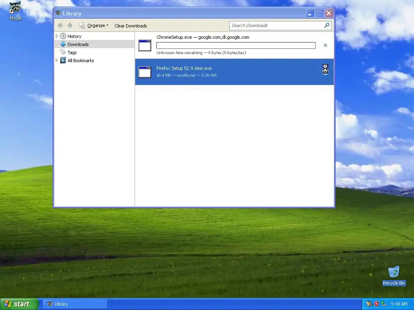Screen dimensions: 414x310
Task: Click the Organize toolbar icon
Action: coord(82,25)
